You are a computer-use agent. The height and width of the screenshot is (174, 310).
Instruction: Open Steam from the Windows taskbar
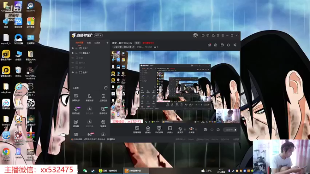coord(93,171)
